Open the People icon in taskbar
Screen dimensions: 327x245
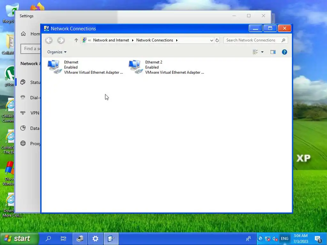pyautogui.click(x=248, y=239)
